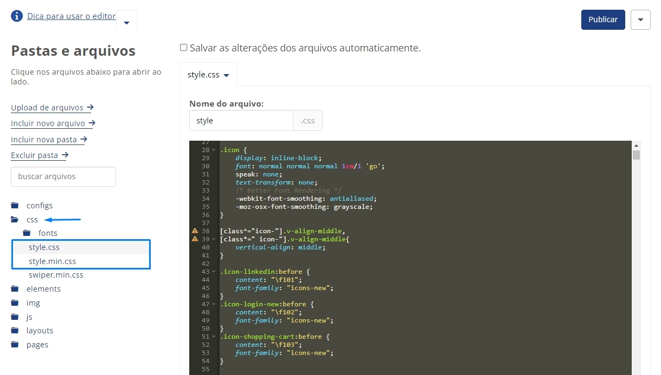Click the elements folder icon
The width and height of the screenshot is (661, 375).
[x=15, y=289]
